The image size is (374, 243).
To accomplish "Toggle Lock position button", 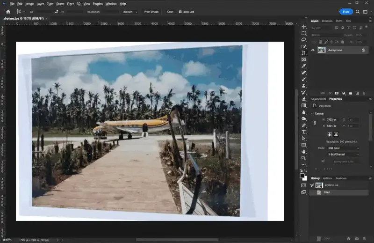I will (331, 42).
